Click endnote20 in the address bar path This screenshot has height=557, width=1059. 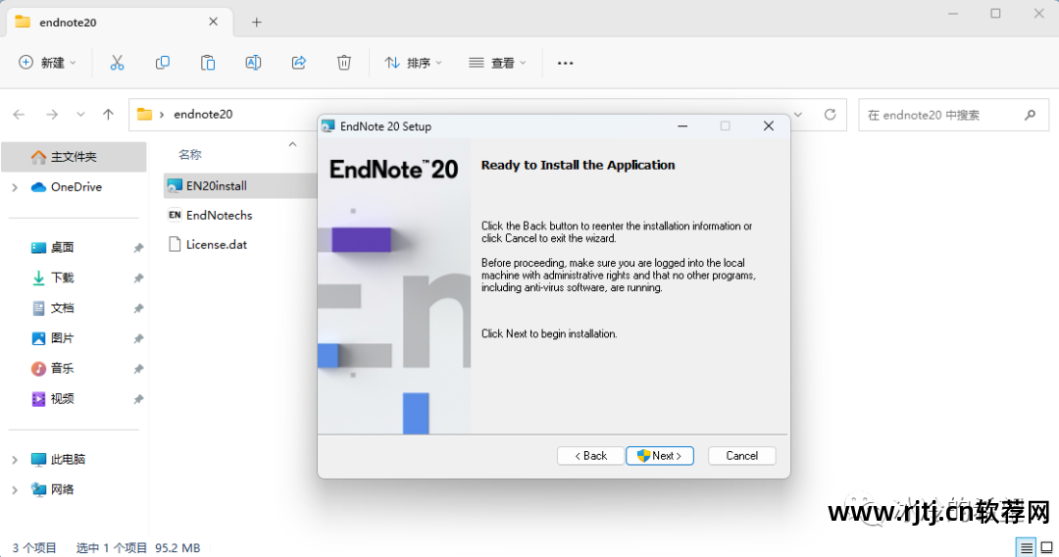(203, 114)
